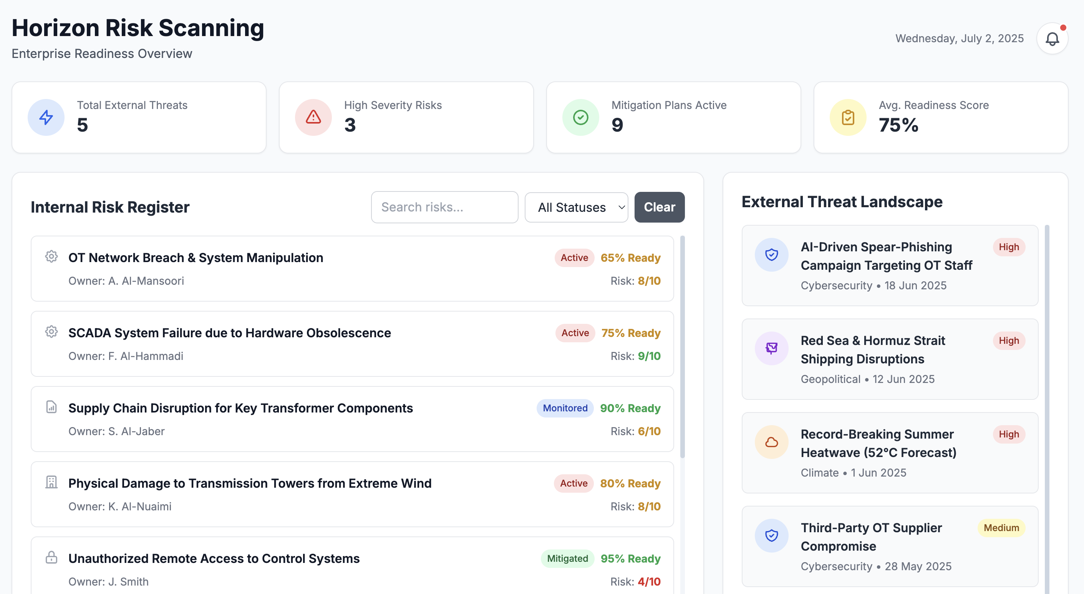Viewport: 1084px width, 594px height.
Task: Click Monitored badge on Supply Chain Disruption row
Action: [565, 408]
